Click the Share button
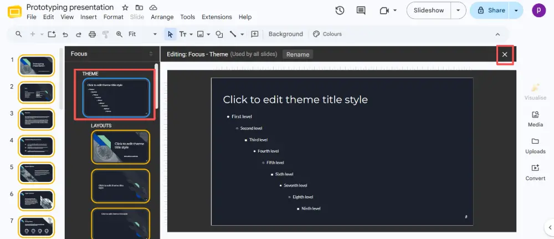The width and height of the screenshot is (554, 239). 490,10
